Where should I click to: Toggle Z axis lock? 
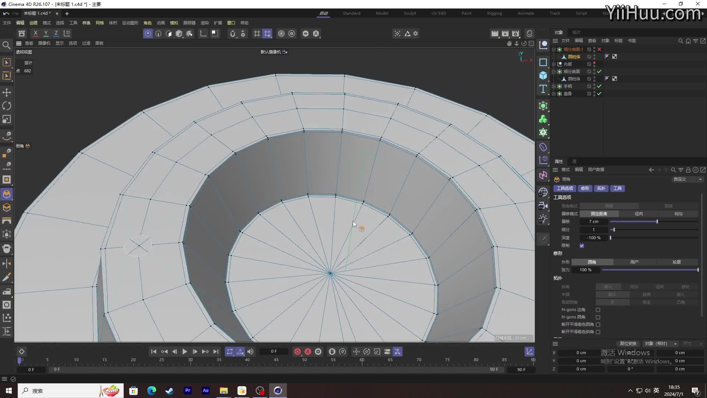[x=56, y=34]
